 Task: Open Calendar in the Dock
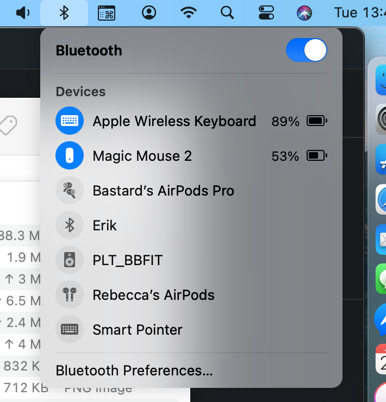coord(381,359)
